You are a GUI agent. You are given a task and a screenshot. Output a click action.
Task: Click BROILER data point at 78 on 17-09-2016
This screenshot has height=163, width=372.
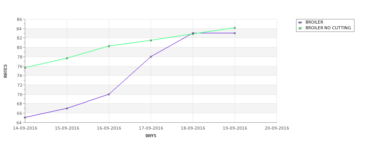coord(151,57)
